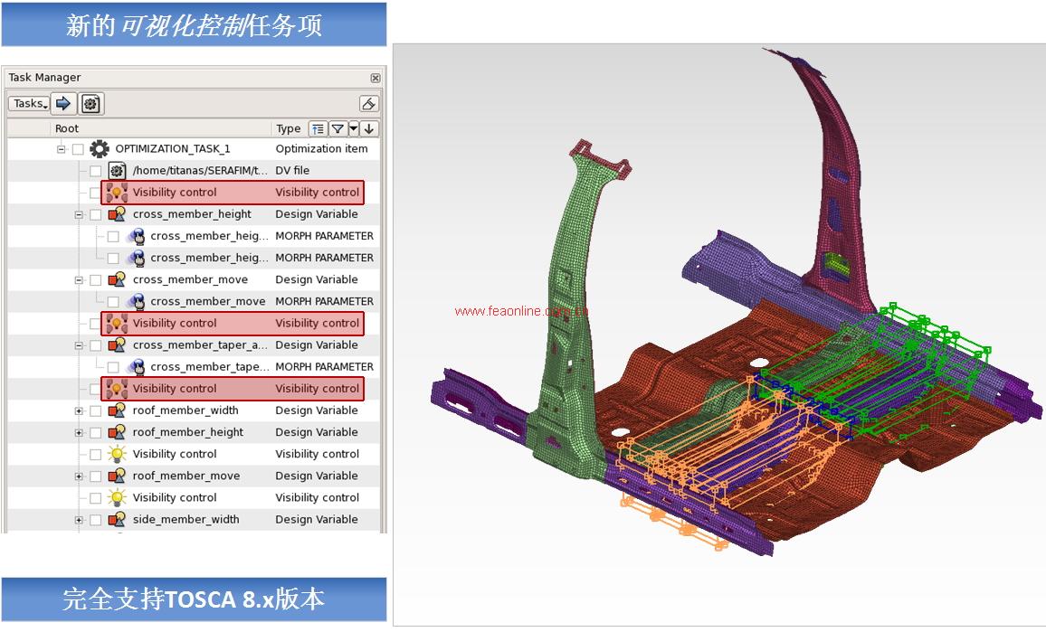Expand the roof_member_height node
1046x632 pixels.
[x=79, y=433]
